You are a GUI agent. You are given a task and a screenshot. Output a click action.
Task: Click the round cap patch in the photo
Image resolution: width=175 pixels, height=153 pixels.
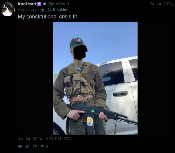78,40
